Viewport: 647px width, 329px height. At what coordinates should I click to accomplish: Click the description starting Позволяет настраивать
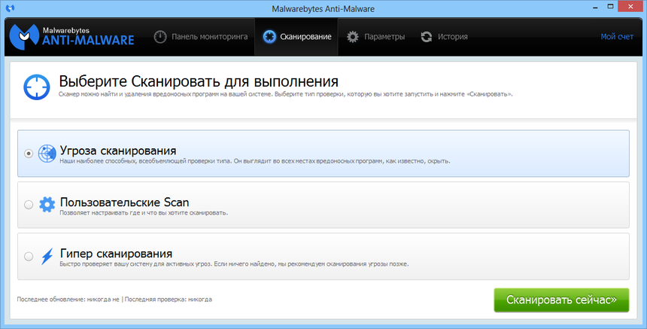coord(144,213)
